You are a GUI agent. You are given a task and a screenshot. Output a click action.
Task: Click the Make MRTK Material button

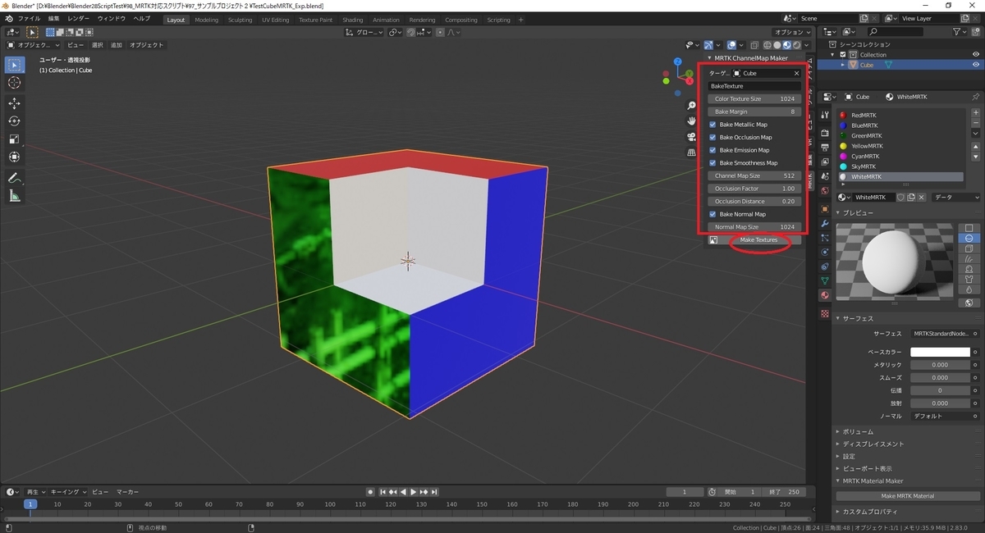(907, 496)
